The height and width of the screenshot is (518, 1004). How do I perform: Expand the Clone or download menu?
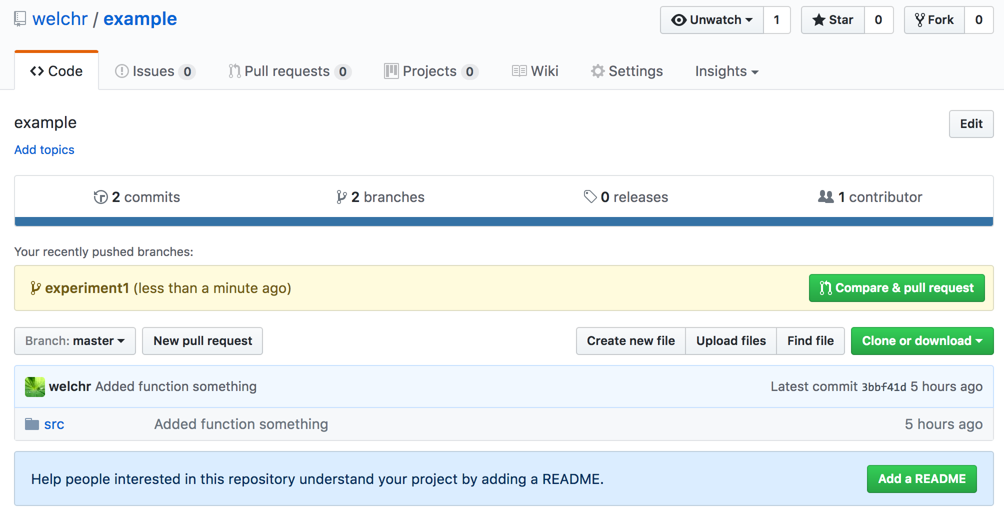(922, 341)
